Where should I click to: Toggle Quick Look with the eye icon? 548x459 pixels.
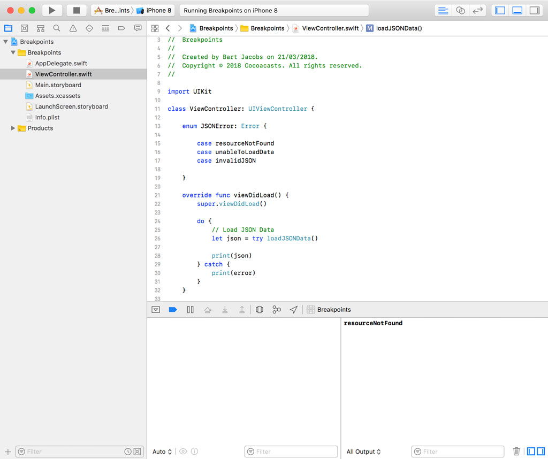click(x=182, y=452)
